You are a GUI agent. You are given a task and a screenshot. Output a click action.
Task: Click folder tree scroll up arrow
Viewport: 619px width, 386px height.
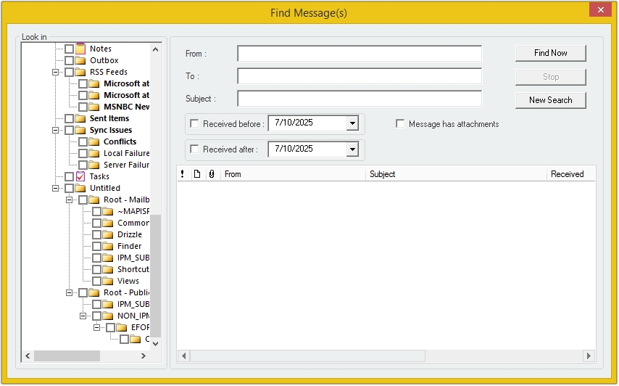(x=156, y=49)
